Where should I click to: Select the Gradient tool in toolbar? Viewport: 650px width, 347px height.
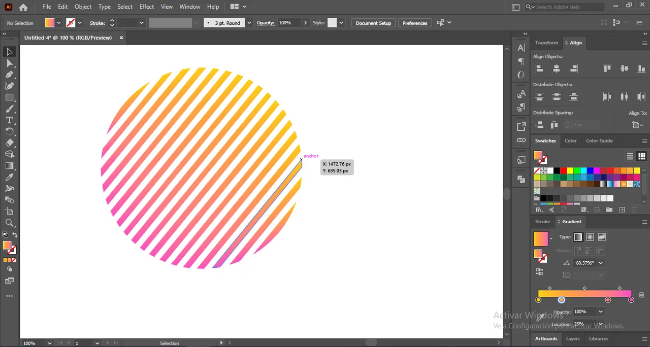coord(9,166)
